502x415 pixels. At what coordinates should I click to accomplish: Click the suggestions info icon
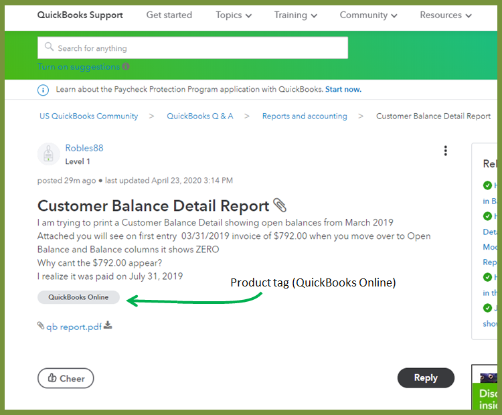[x=126, y=66]
